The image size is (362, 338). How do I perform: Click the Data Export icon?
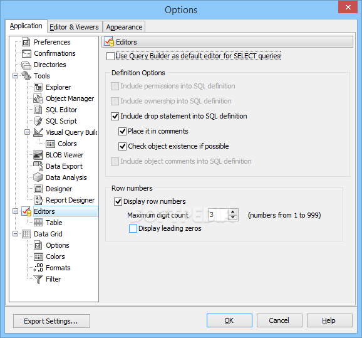click(x=38, y=166)
